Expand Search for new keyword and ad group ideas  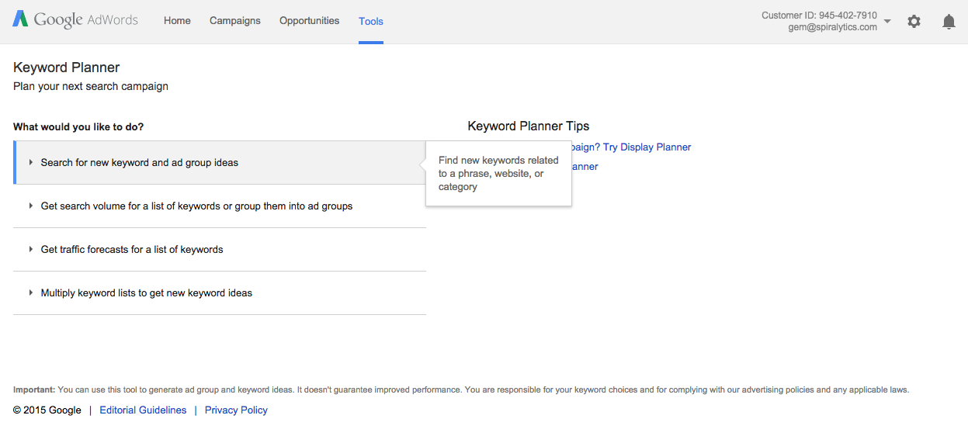(220, 163)
